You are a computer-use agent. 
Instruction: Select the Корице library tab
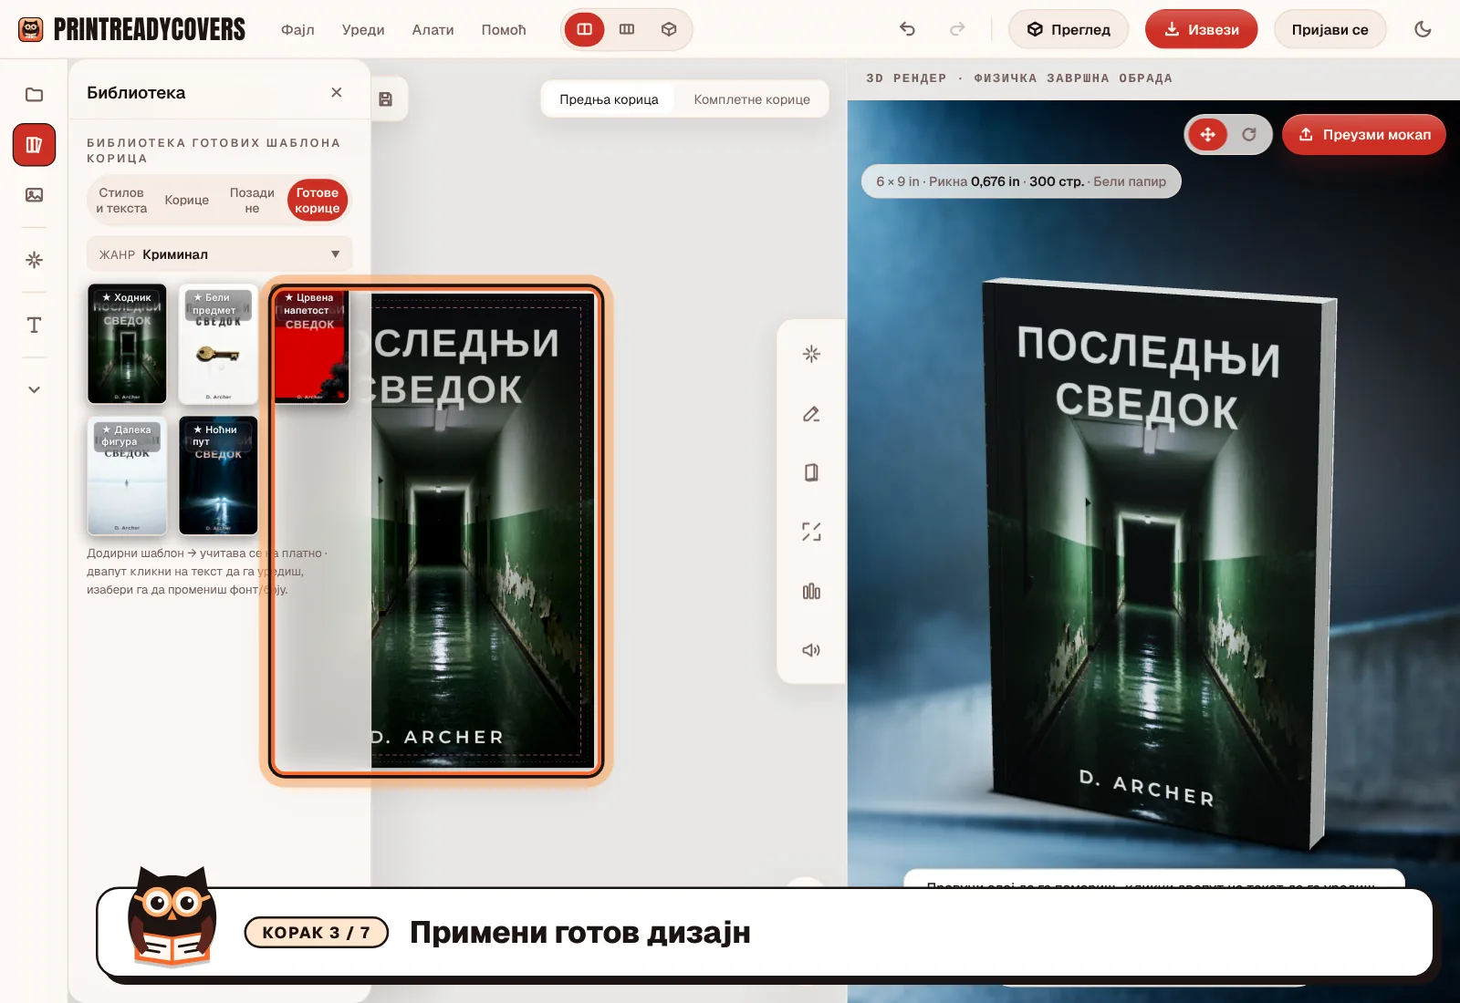coord(187,201)
